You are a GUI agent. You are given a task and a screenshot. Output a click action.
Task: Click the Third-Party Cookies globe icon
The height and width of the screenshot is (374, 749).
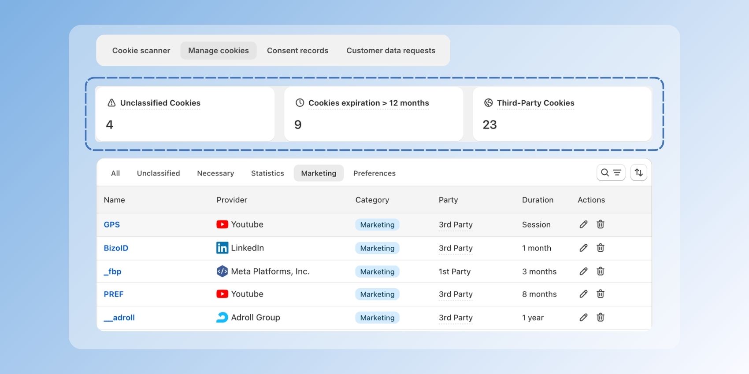tap(488, 103)
